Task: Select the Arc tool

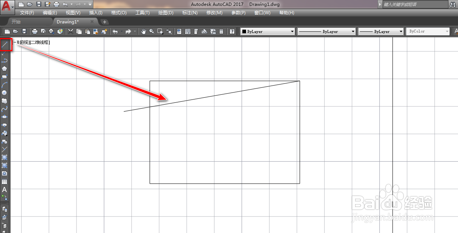Action: (x=4, y=84)
